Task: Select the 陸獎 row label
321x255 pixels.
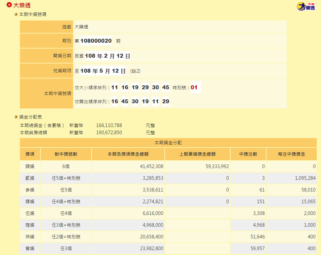Action: [30, 225]
